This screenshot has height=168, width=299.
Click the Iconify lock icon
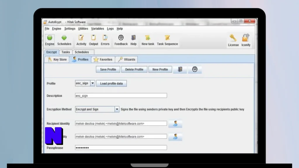pos(246,40)
